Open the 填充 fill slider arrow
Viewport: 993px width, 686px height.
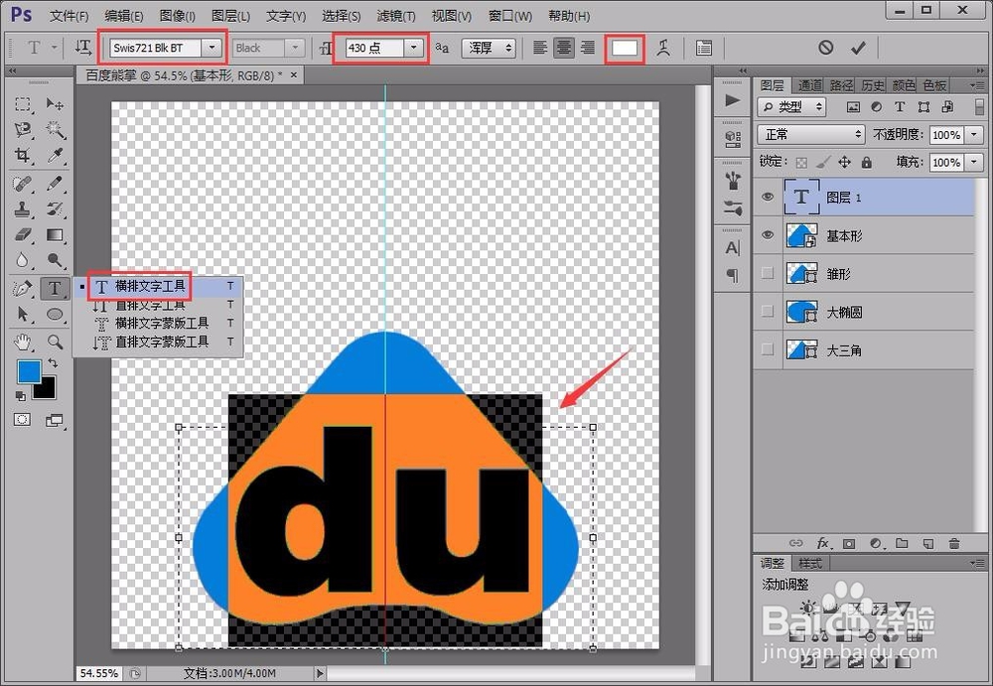[975, 162]
